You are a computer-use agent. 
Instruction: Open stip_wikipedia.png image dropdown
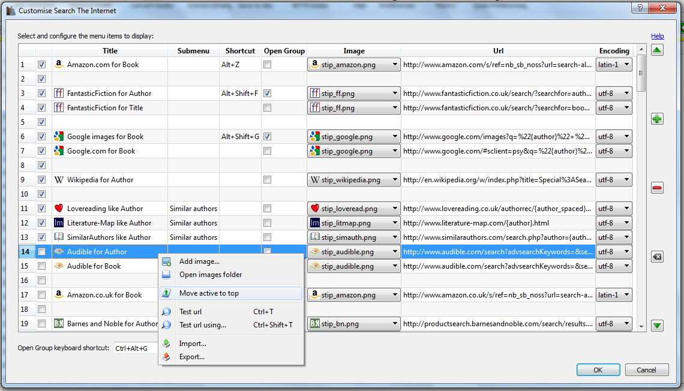354,179
